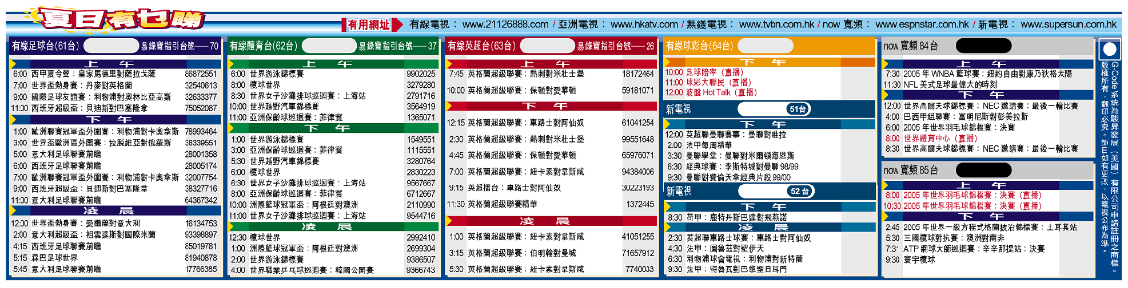Open the www.hkatv.com ATV link

pos(644,25)
